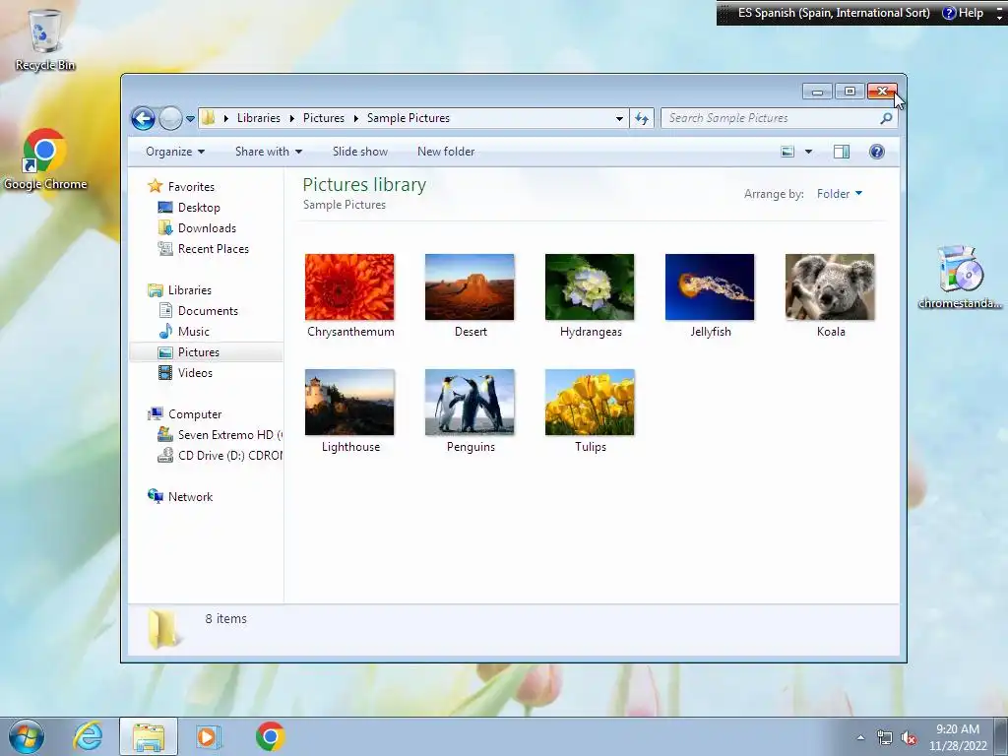Click the folder icon in address bar

(209, 118)
